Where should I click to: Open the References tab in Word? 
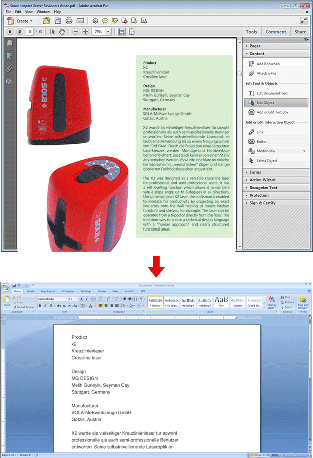pos(68,291)
